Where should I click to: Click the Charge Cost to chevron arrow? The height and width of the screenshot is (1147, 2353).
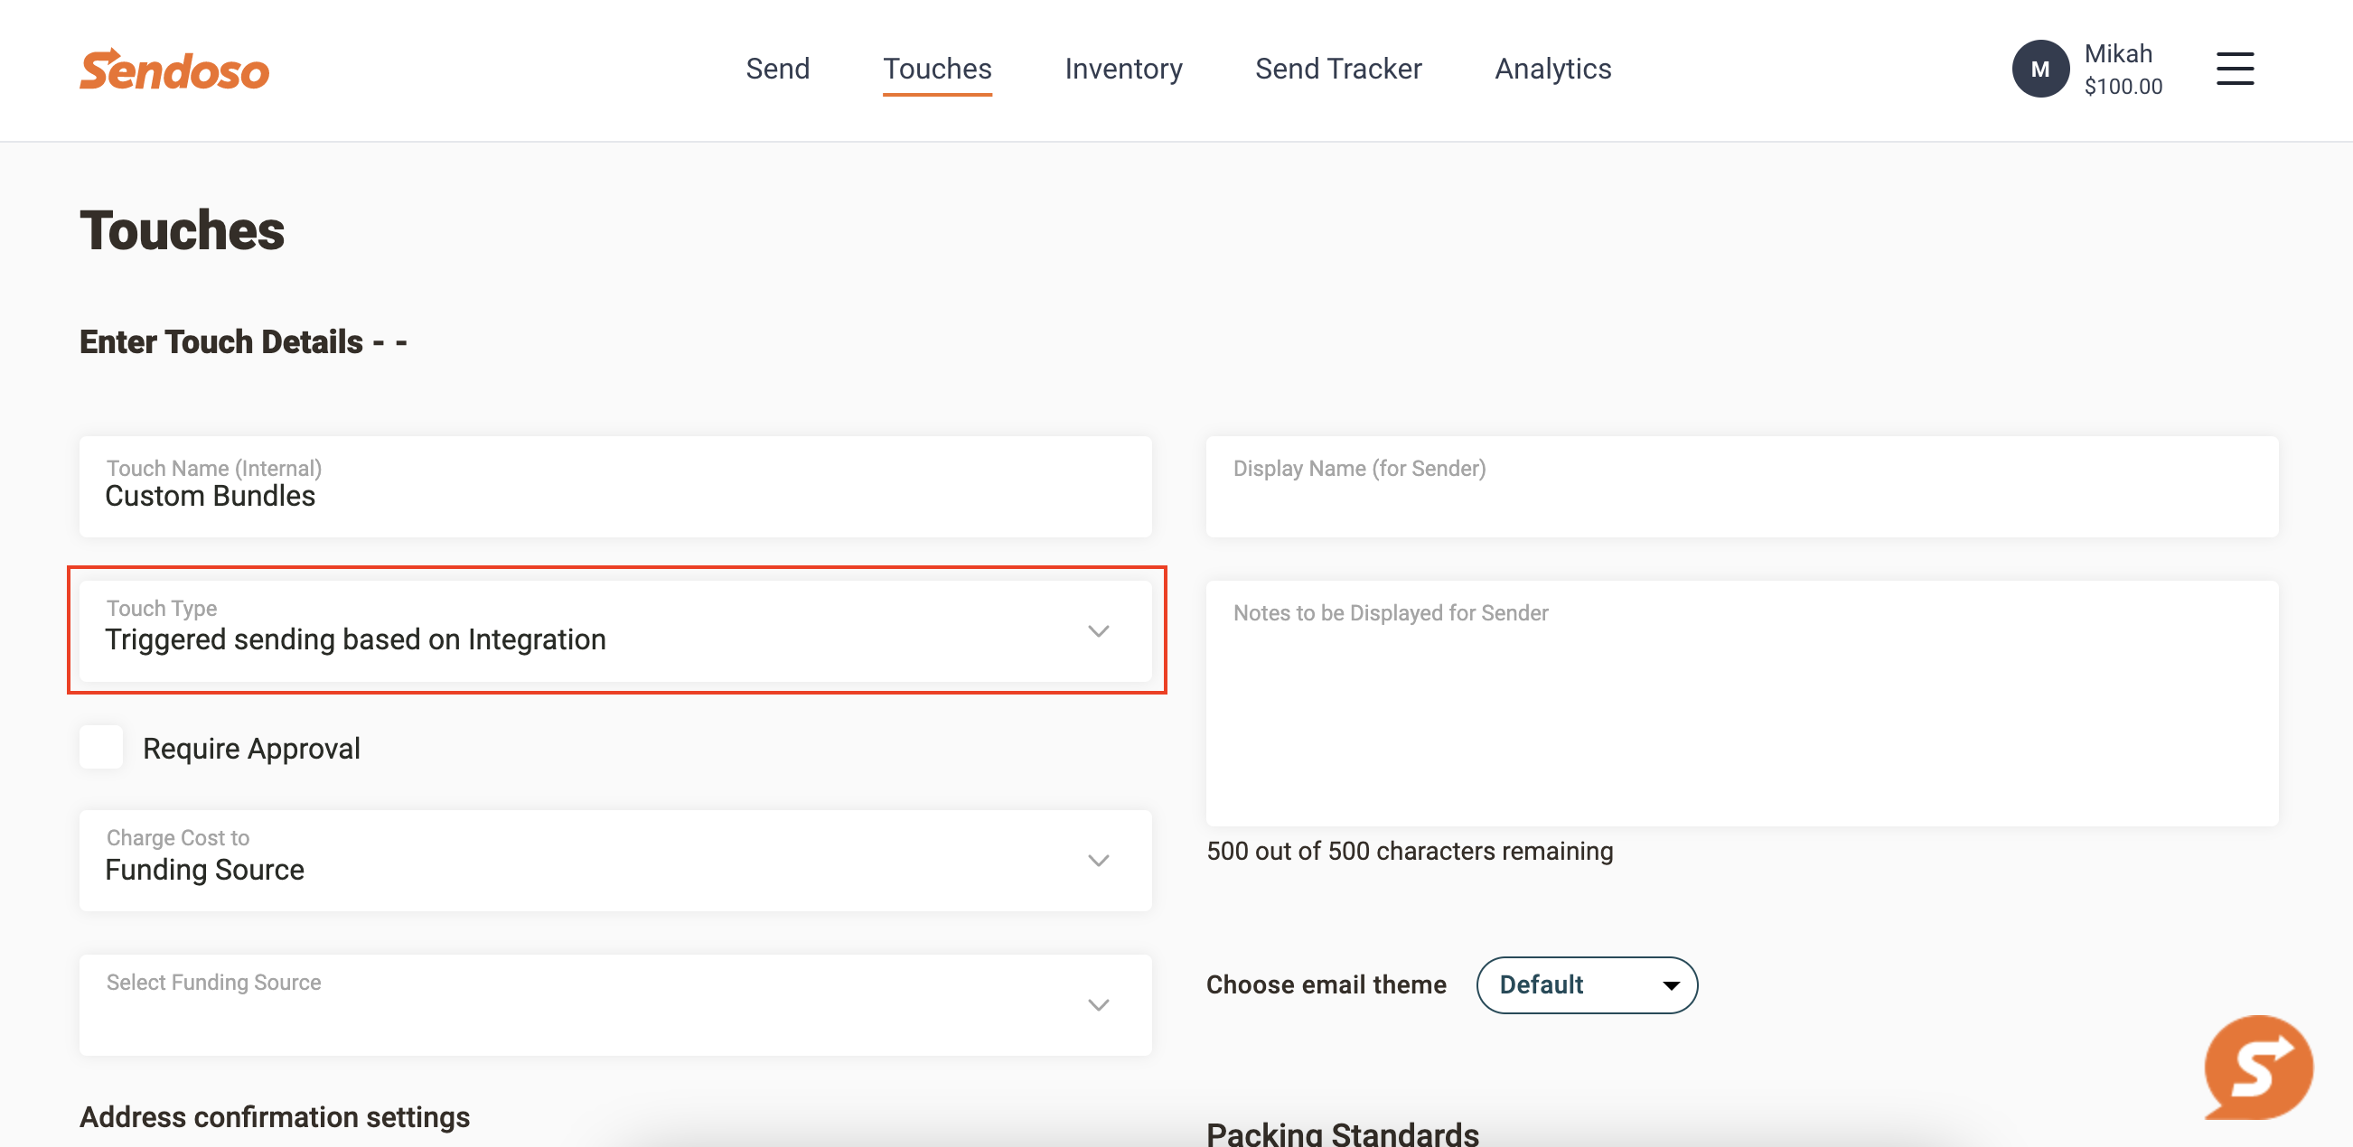tap(1098, 860)
